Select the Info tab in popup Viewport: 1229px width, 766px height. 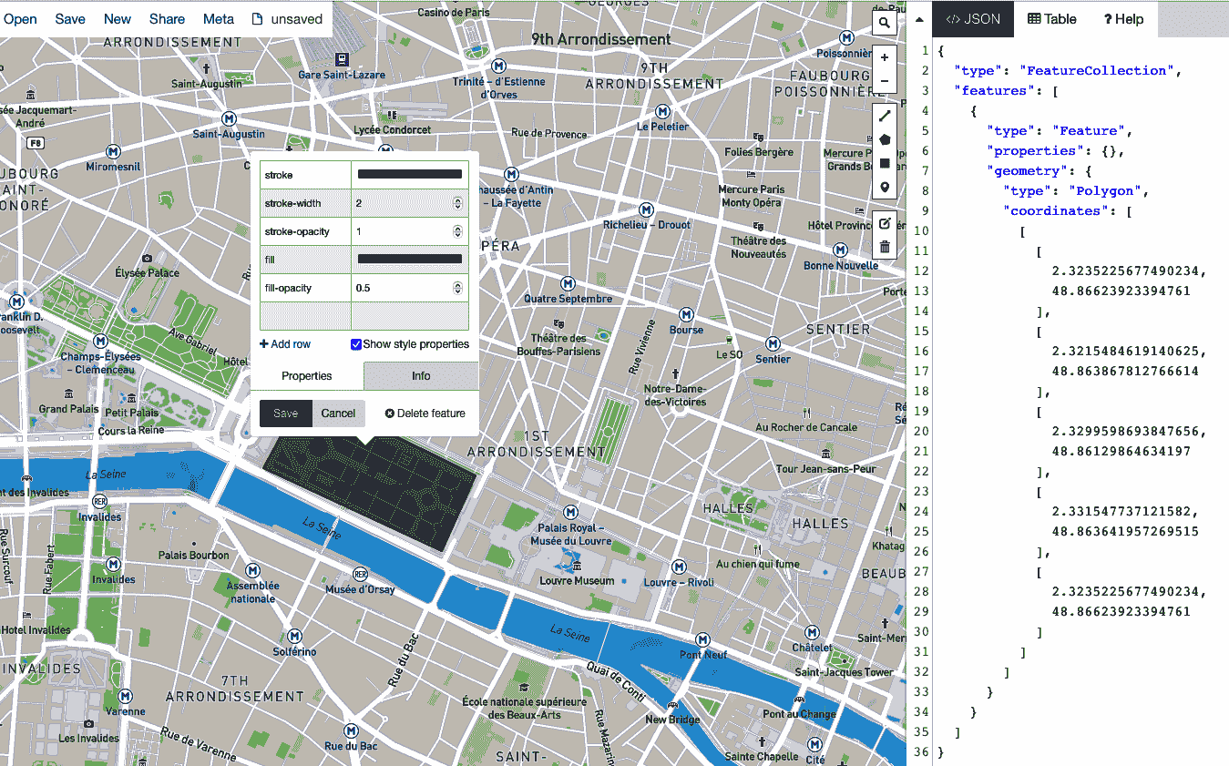tap(421, 376)
